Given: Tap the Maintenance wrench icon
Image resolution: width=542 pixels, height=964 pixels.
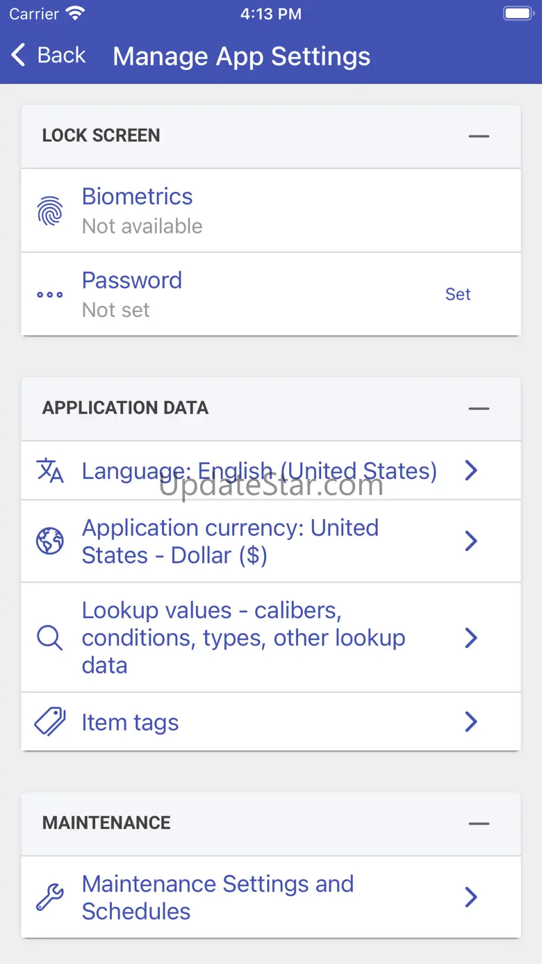Looking at the screenshot, I should coord(50,897).
